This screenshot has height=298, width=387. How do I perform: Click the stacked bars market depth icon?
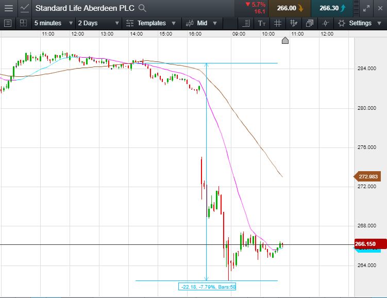point(356,8)
